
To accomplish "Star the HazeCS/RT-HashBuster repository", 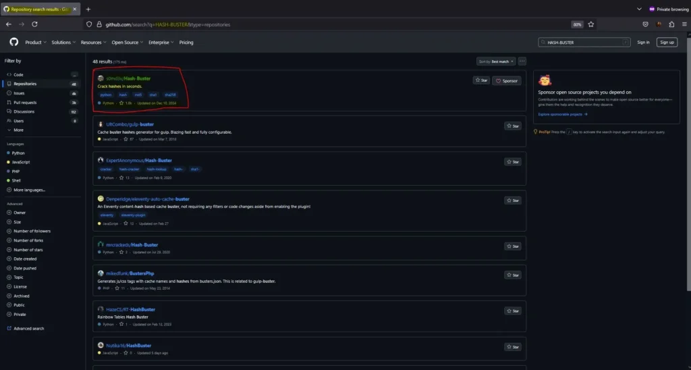I will click(x=513, y=311).
